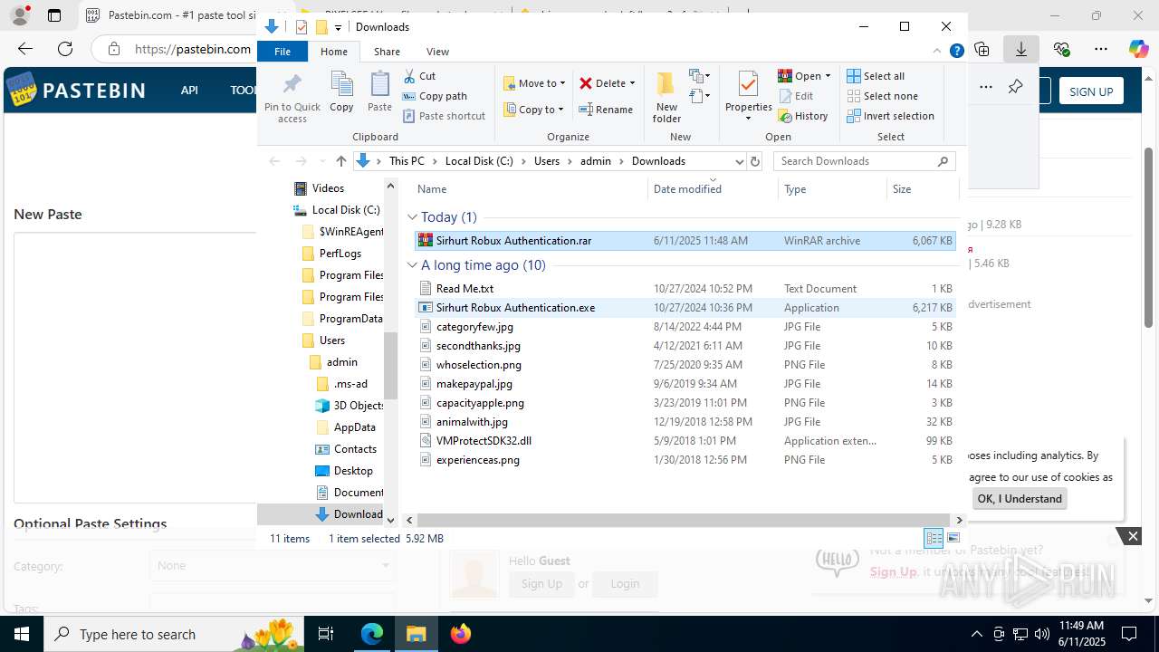
Task: Select Sirhurt Robux Authentication.rar file
Action: (x=685, y=241)
